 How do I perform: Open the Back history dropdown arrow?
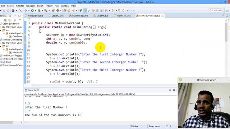(127, 10)
